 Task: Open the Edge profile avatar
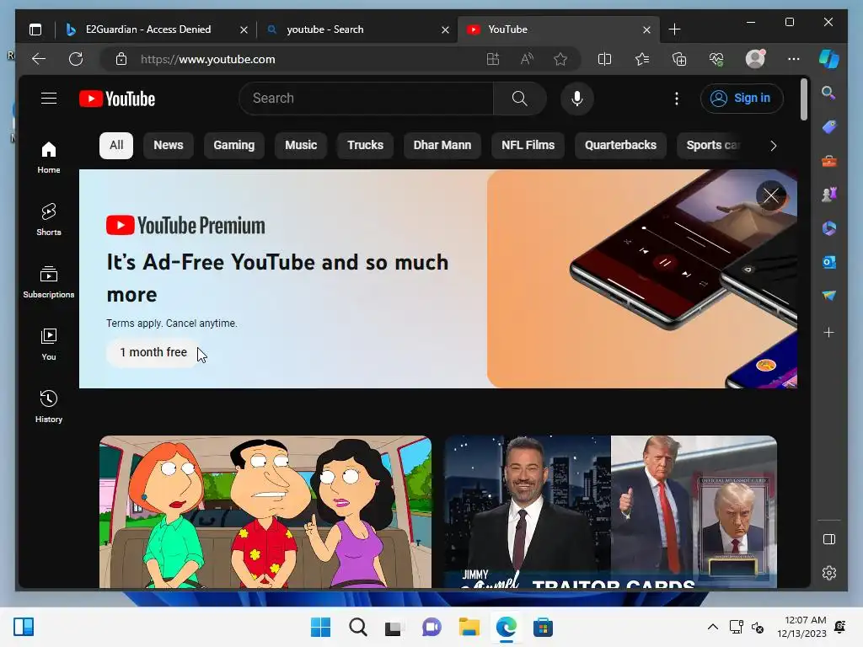point(755,59)
